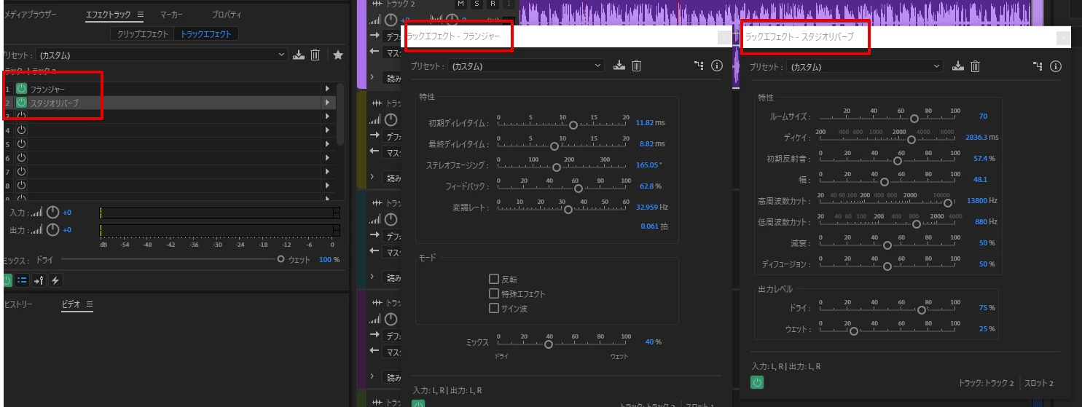Switch to エフェクトラック tab
Image resolution: width=1082 pixels, height=407 pixels.
click(109, 15)
